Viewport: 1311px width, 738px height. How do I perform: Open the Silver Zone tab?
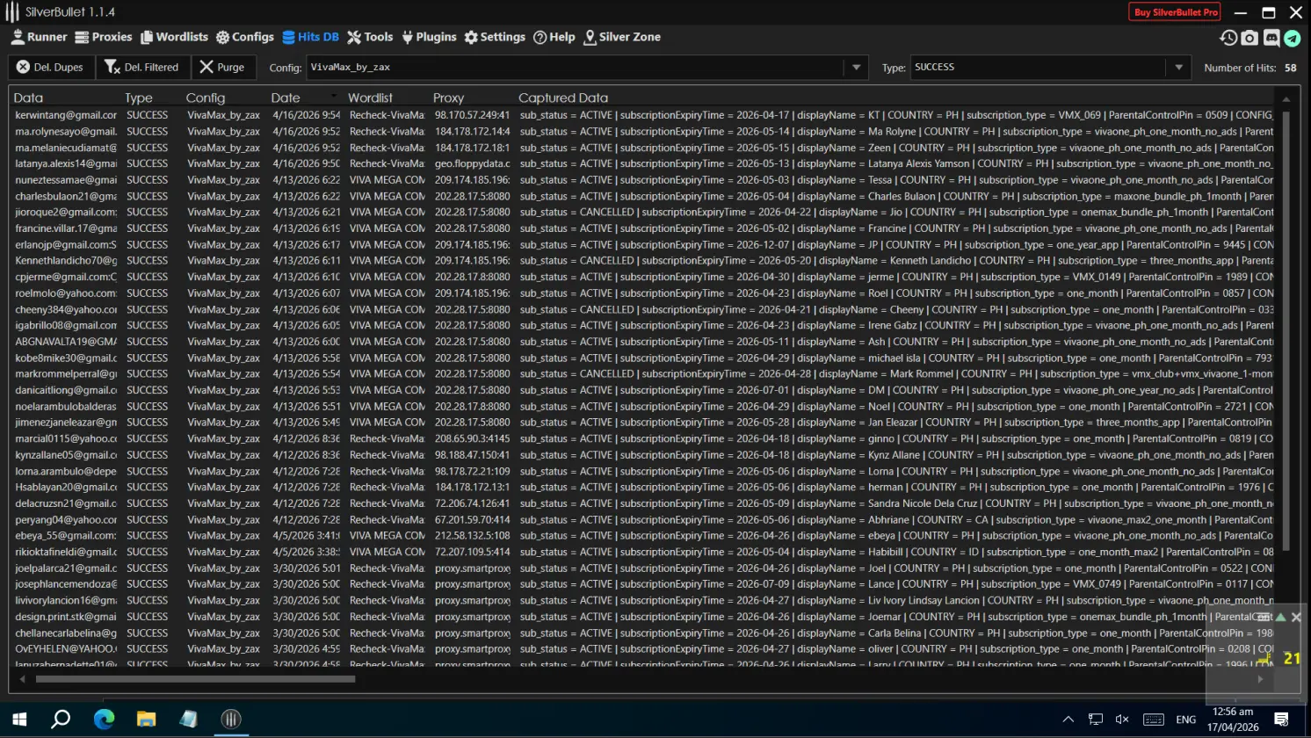tap(622, 37)
